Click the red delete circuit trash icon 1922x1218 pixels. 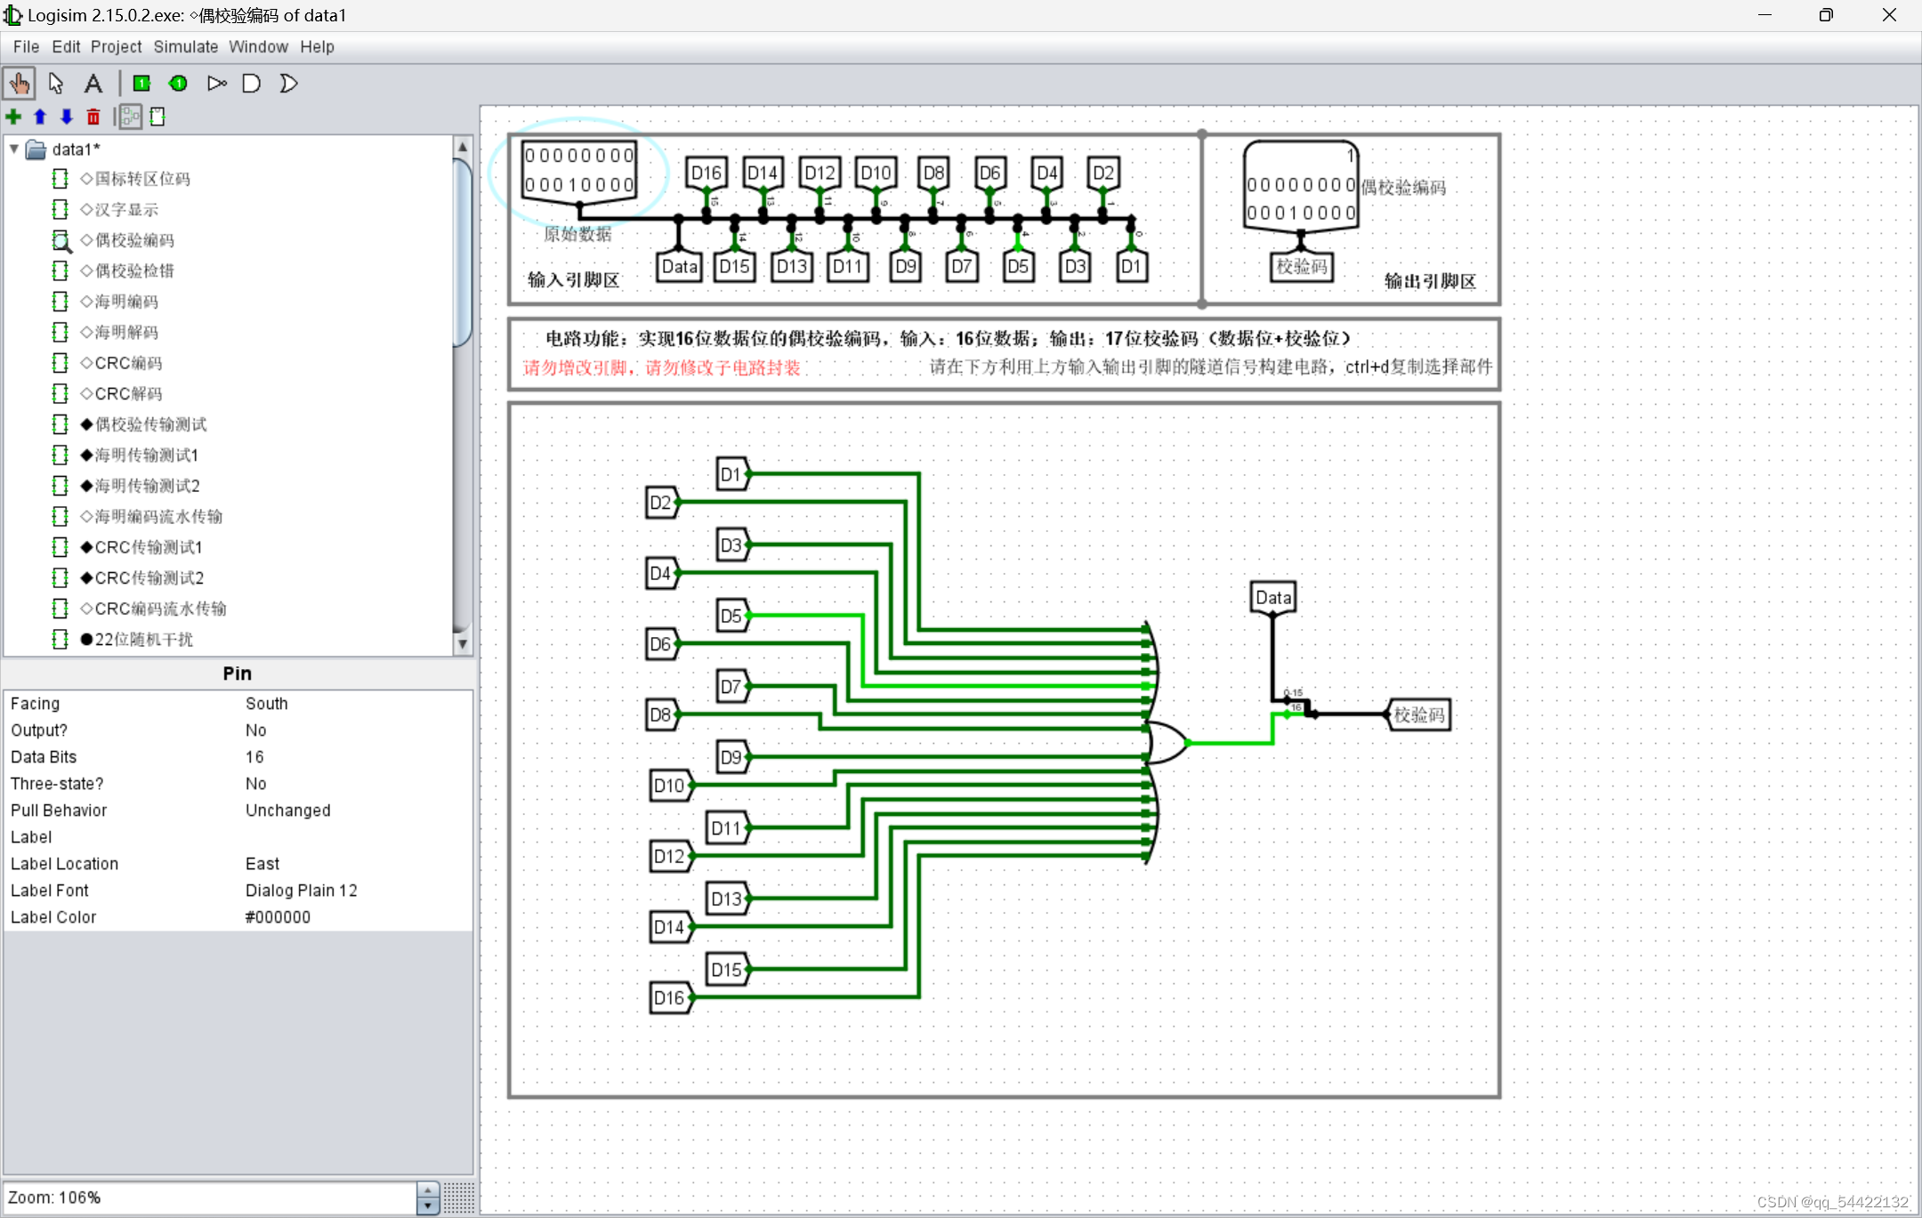tap(93, 117)
